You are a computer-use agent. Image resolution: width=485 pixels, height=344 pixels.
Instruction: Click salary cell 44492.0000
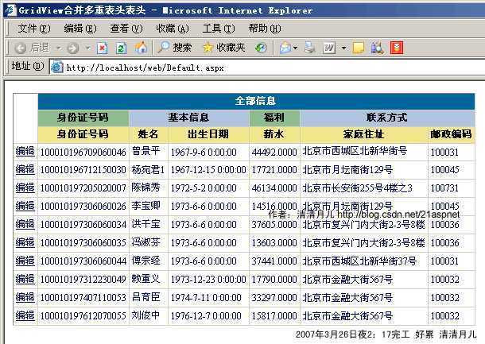coord(274,152)
